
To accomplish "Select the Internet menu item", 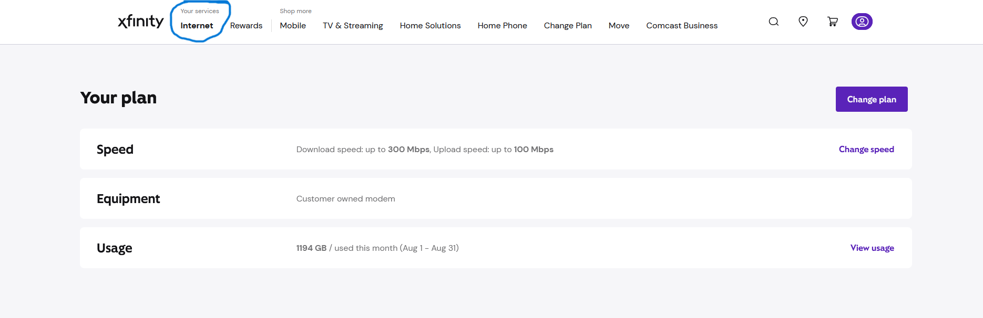I will (197, 25).
